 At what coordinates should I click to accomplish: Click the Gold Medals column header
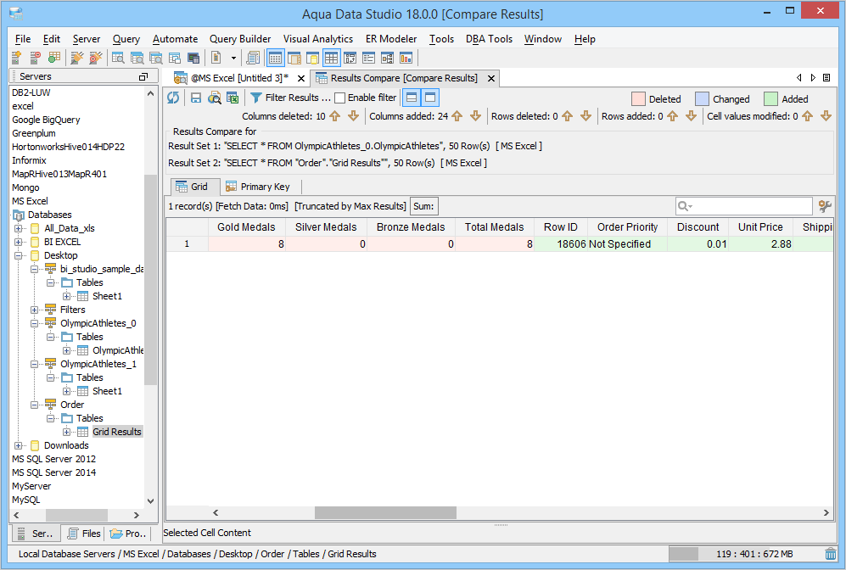coord(247,227)
